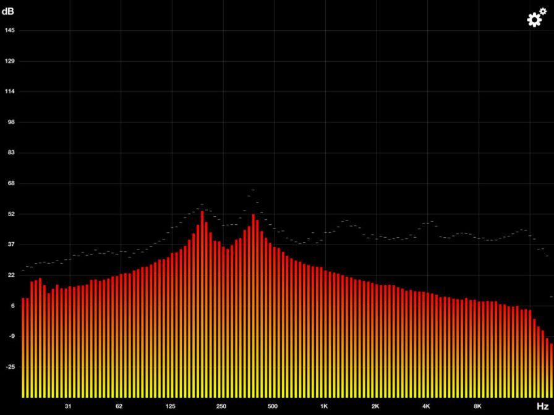Click the 52 dB scale label
Image resolution: width=554 pixels, height=415 pixels.
tap(9, 214)
